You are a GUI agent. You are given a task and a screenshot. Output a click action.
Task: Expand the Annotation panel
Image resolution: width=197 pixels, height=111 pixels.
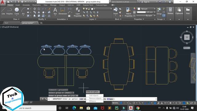(x=62, y=19)
